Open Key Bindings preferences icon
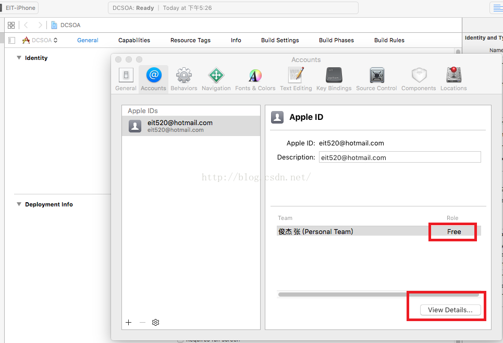This screenshot has width=503, height=343. coord(334,75)
